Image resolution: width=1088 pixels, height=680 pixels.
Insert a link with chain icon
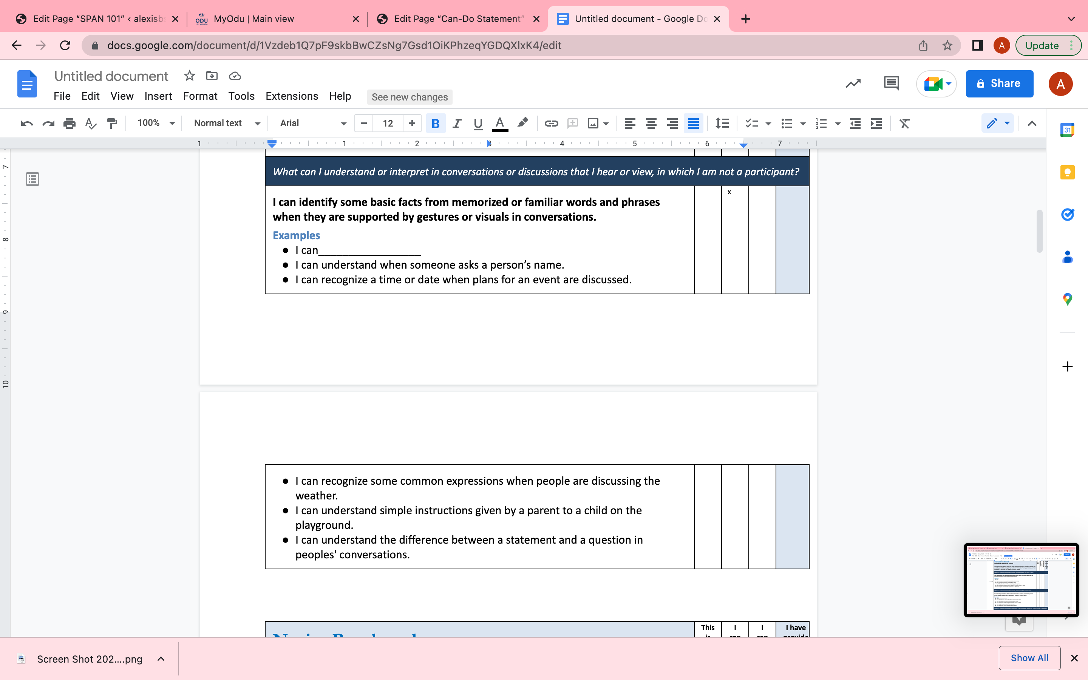tap(551, 123)
